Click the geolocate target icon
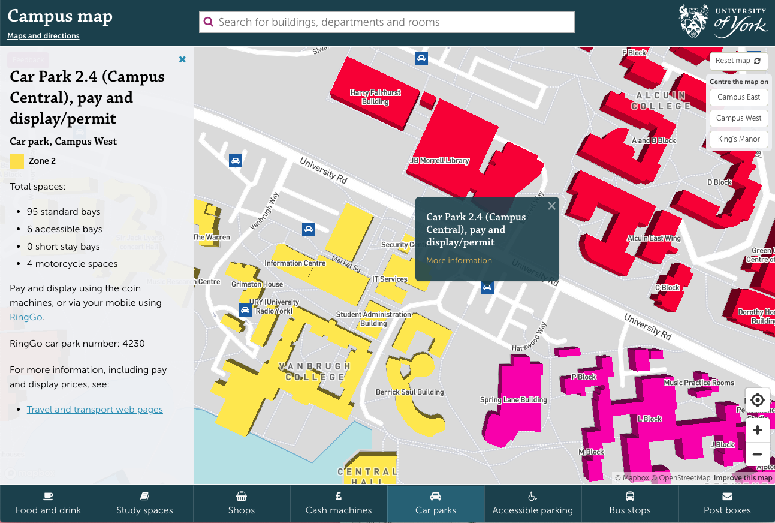775x523 pixels. pyautogui.click(x=757, y=400)
